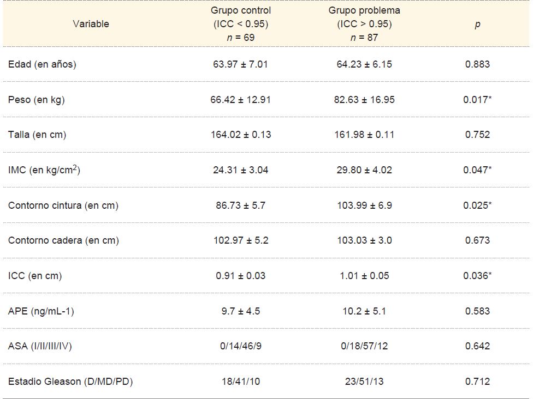Click the 24.31 ± 3.04 IMC value

[x=241, y=170]
